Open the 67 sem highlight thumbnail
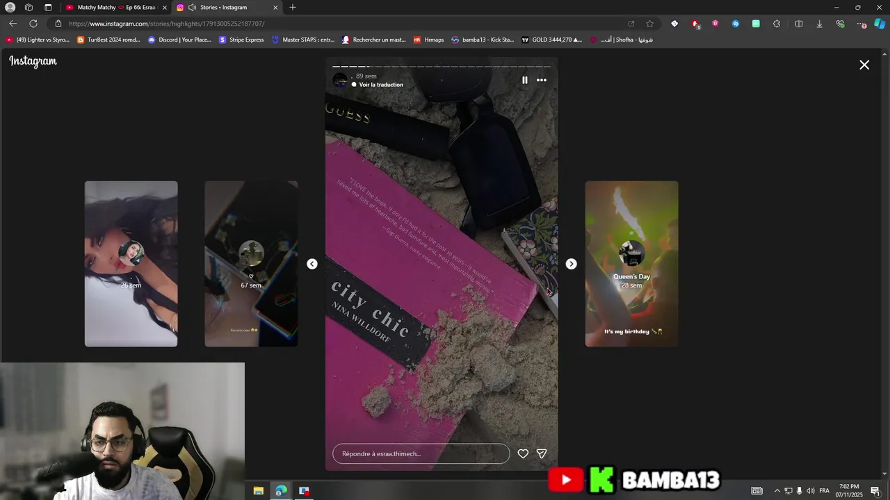890x500 pixels. 251,264
